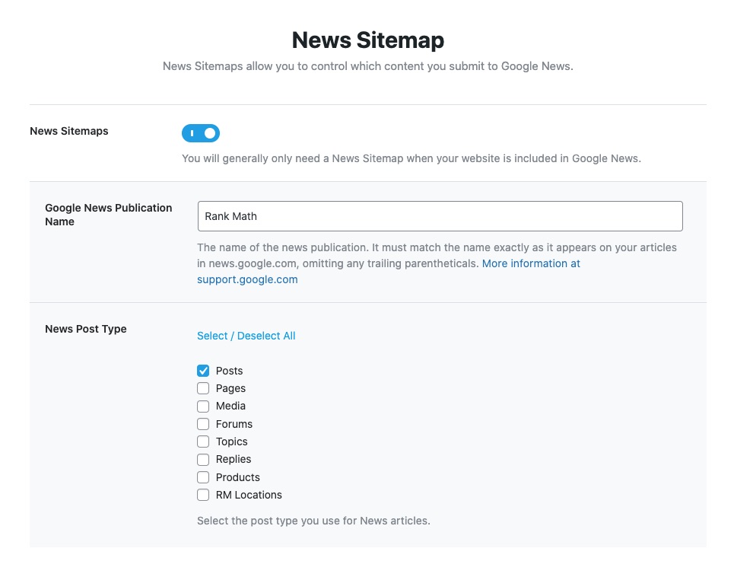Click the Forums label text
This screenshot has height=561, width=734.
[234, 424]
